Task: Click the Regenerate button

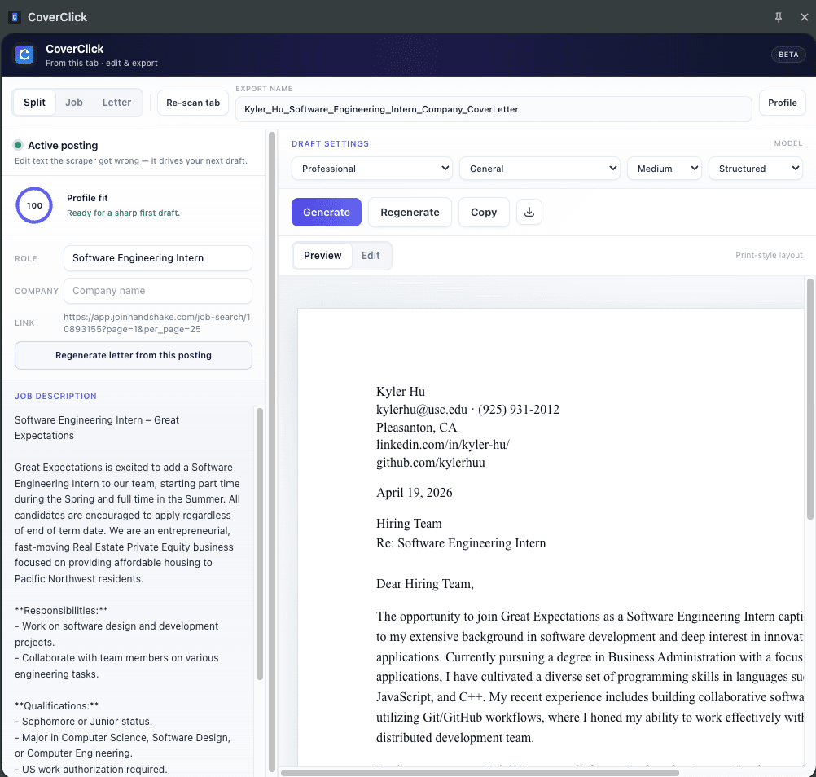Action: pos(410,213)
